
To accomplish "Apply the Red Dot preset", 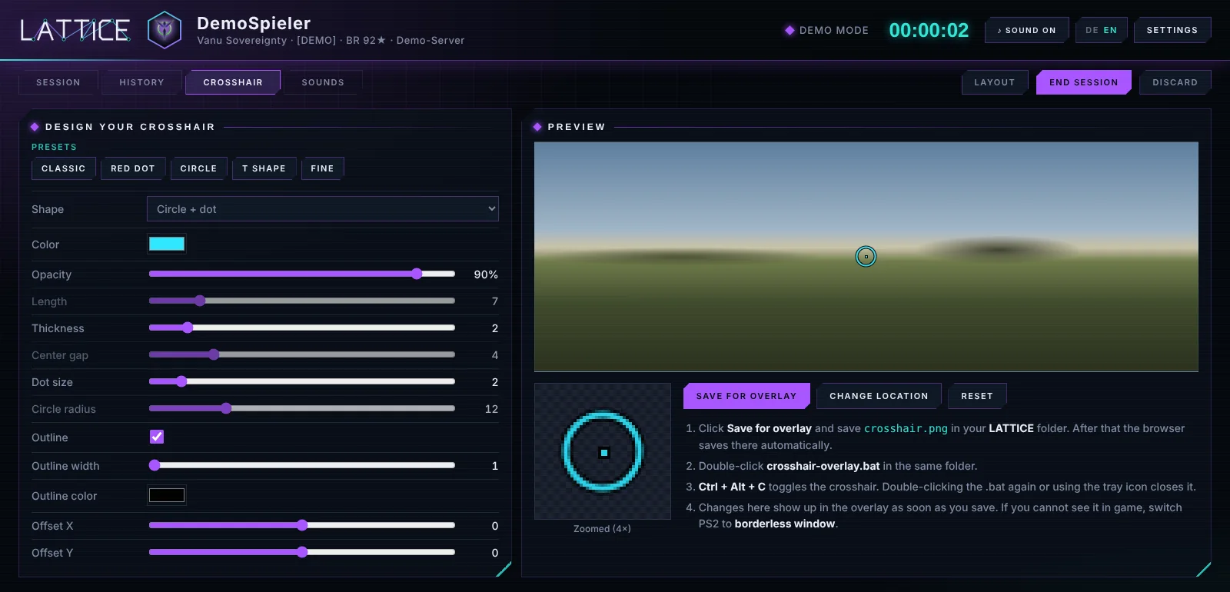I will [133, 168].
